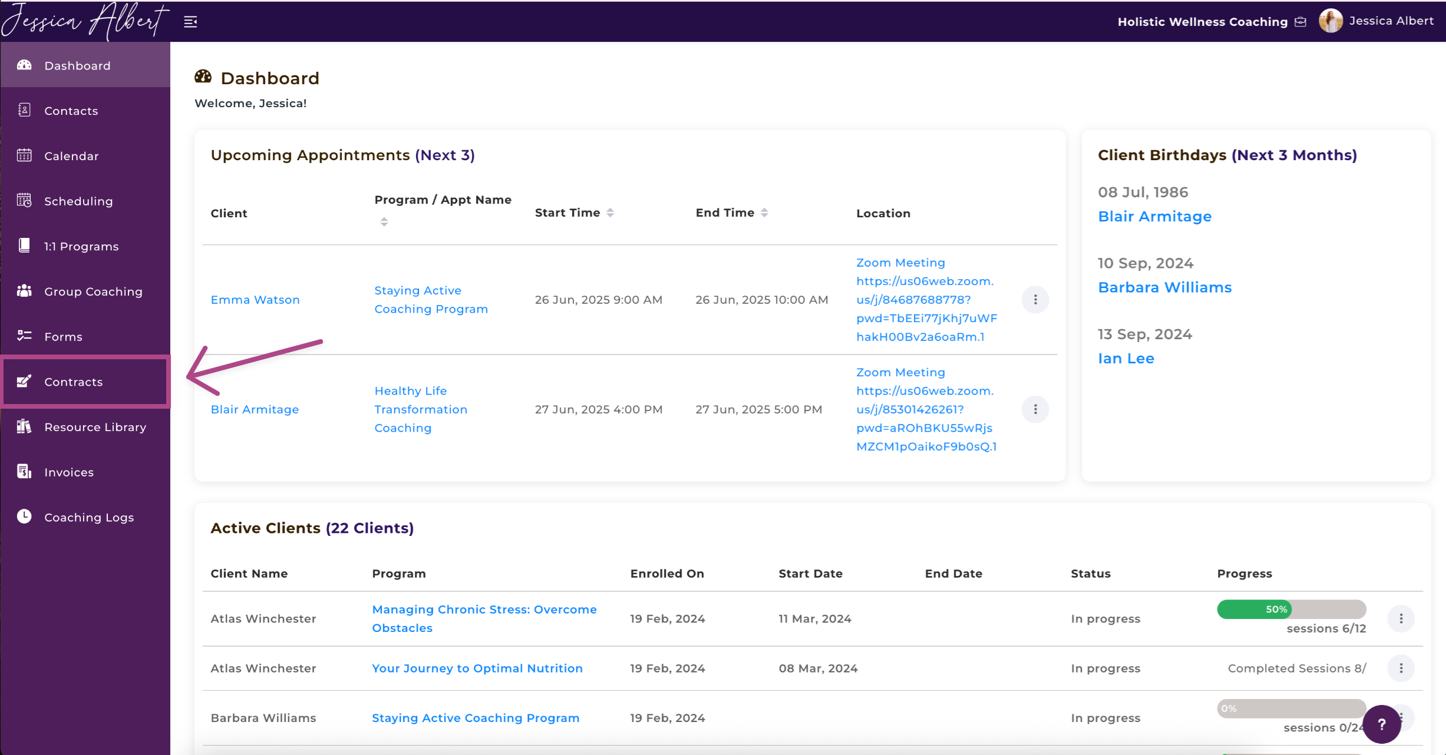Open Dashboard menu item
The image size is (1446, 755).
click(85, 65)
